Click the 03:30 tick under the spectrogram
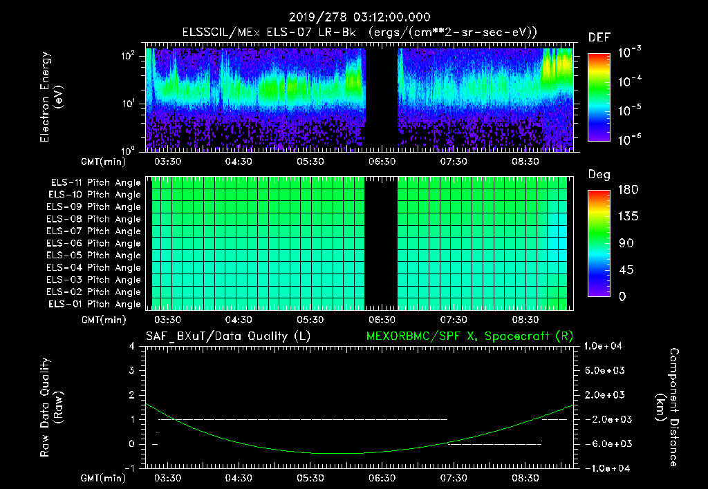The width and height of the screenshot is (708, 489). click(x=167, y=162)
